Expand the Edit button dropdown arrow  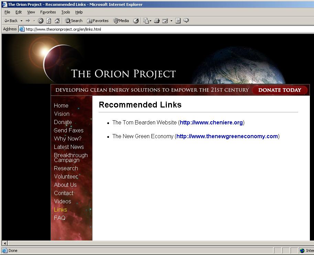tap(171, 21)
